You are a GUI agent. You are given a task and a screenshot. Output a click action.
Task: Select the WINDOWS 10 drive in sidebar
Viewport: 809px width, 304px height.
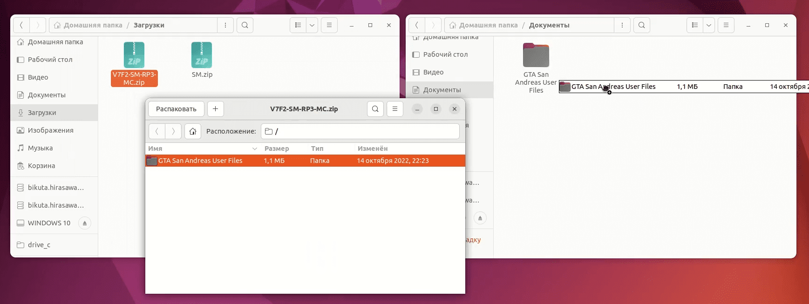click(49, 223)
